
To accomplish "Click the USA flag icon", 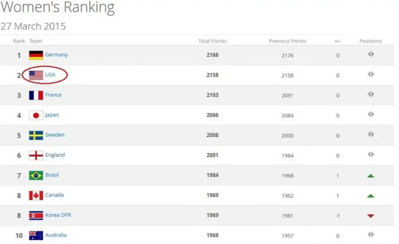I will 36,75.
